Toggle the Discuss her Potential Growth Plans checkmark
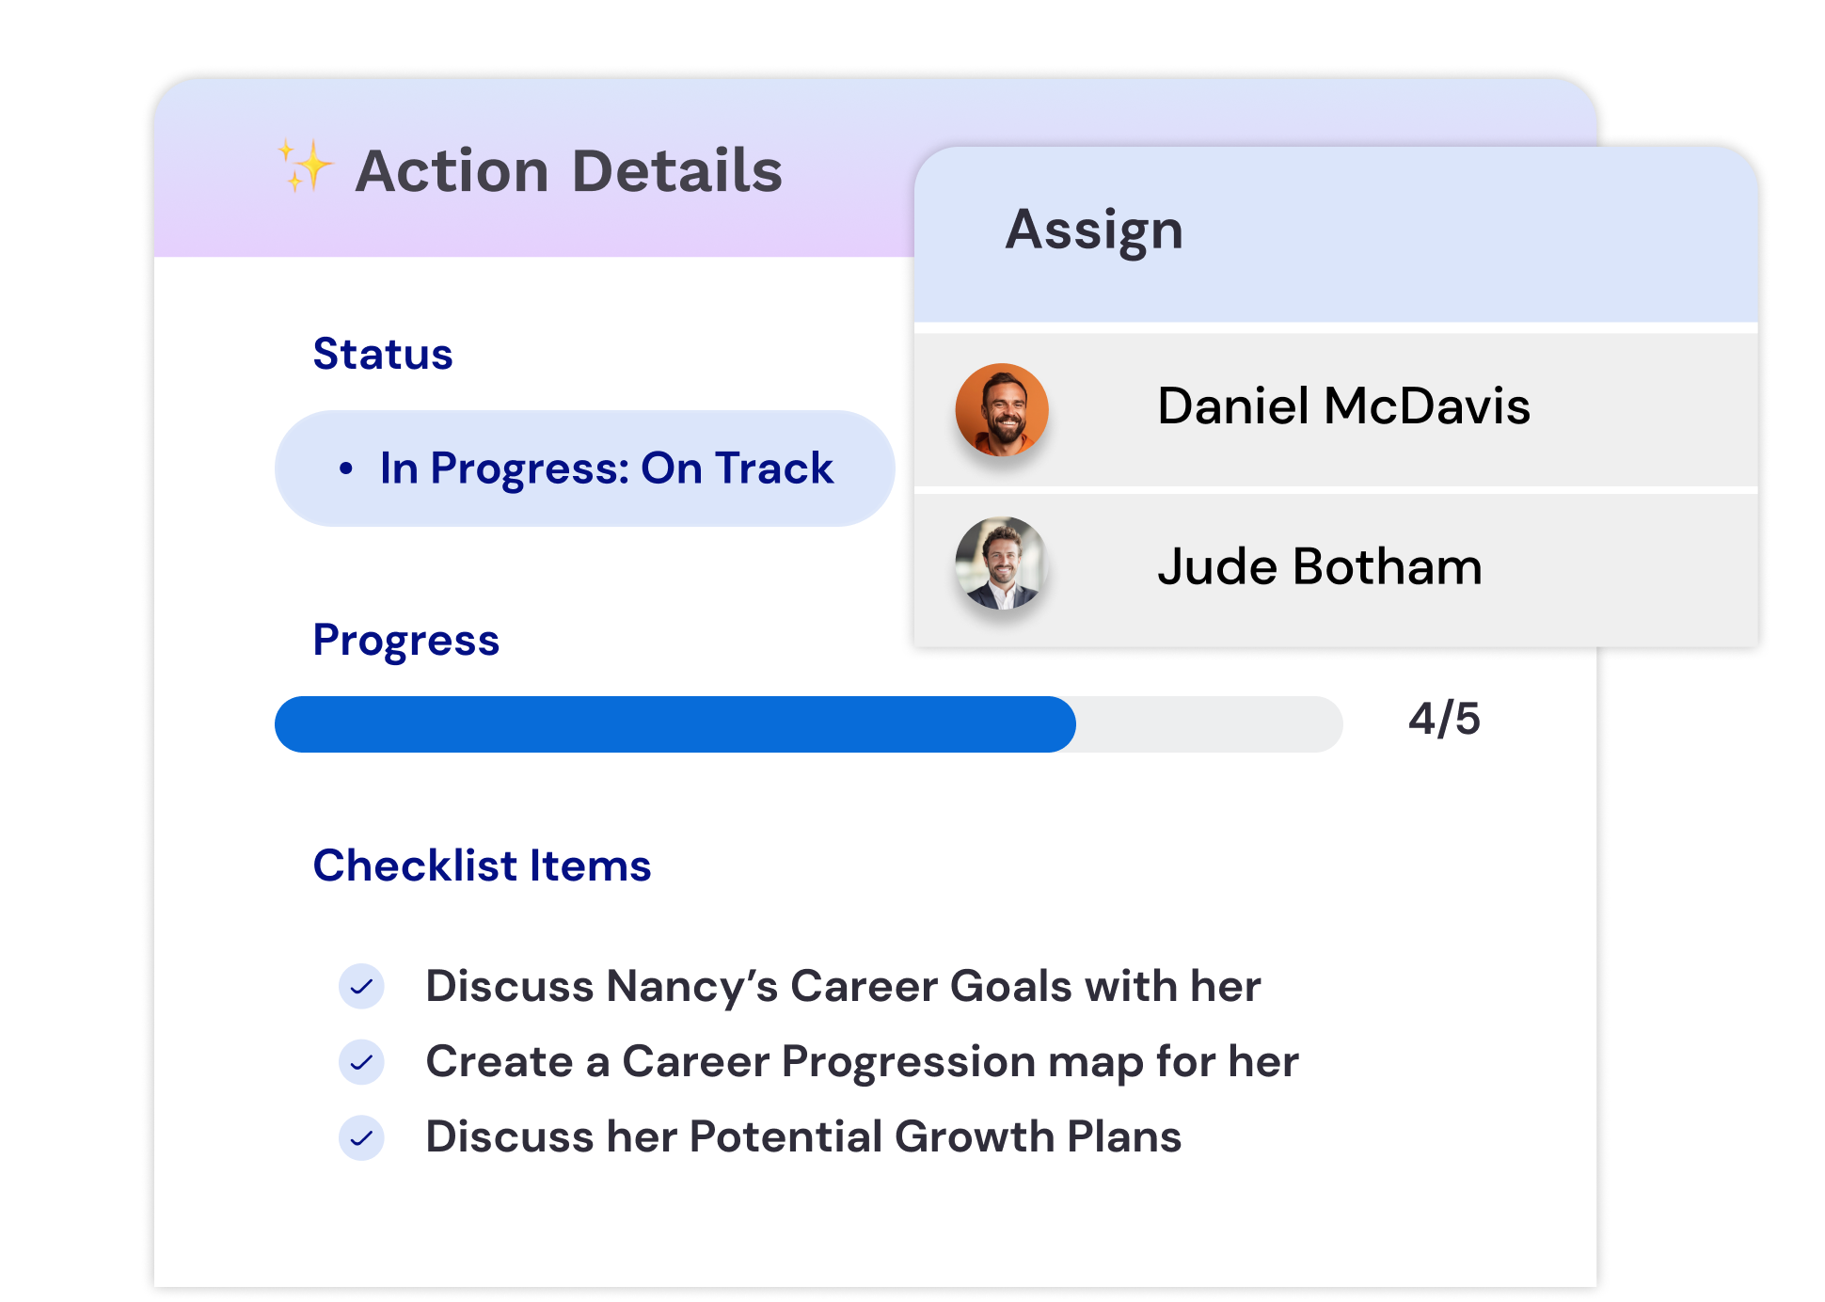The image size is (1825, 1302). [361, 1138]
